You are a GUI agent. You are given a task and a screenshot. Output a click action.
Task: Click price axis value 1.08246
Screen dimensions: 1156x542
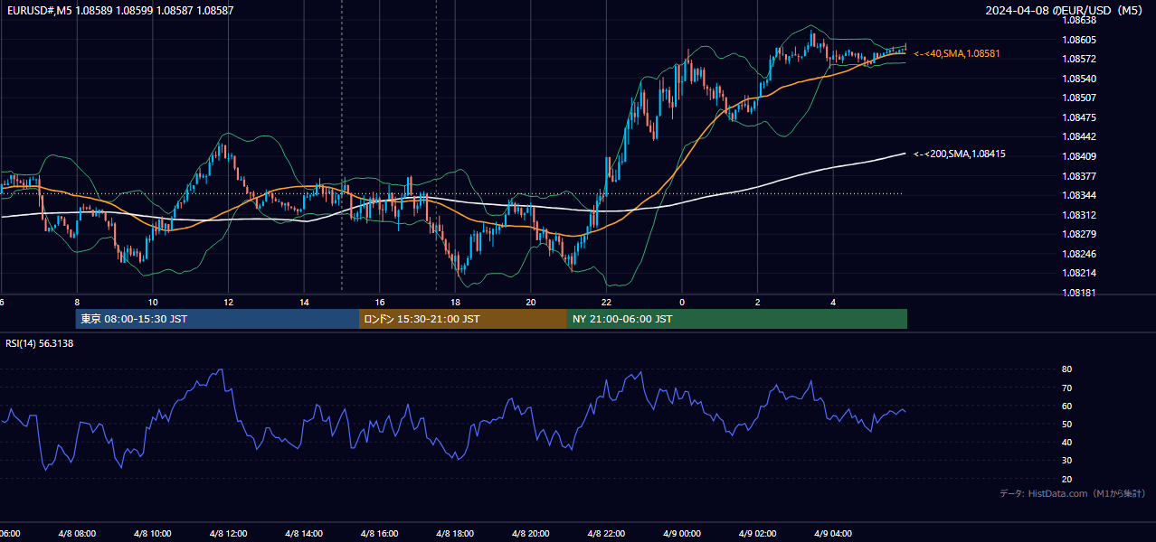[x=1079, y=254]
